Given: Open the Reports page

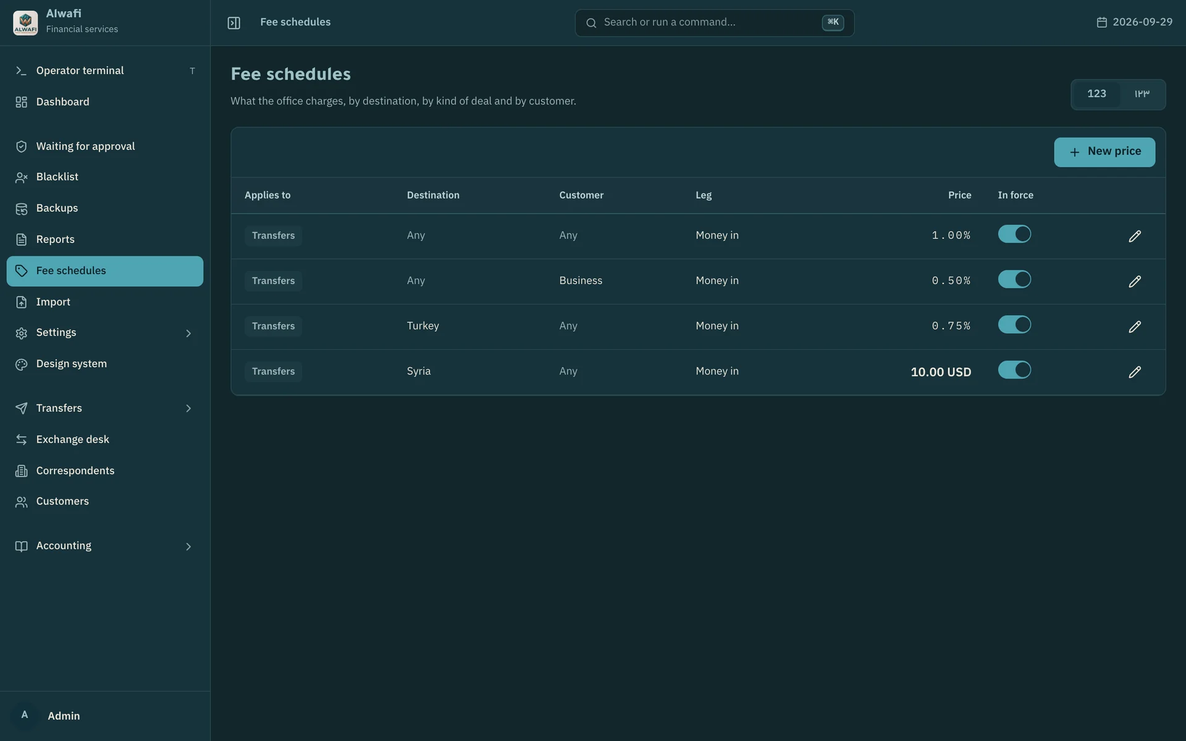Looking at the screenshot, I should coord(105,240).
